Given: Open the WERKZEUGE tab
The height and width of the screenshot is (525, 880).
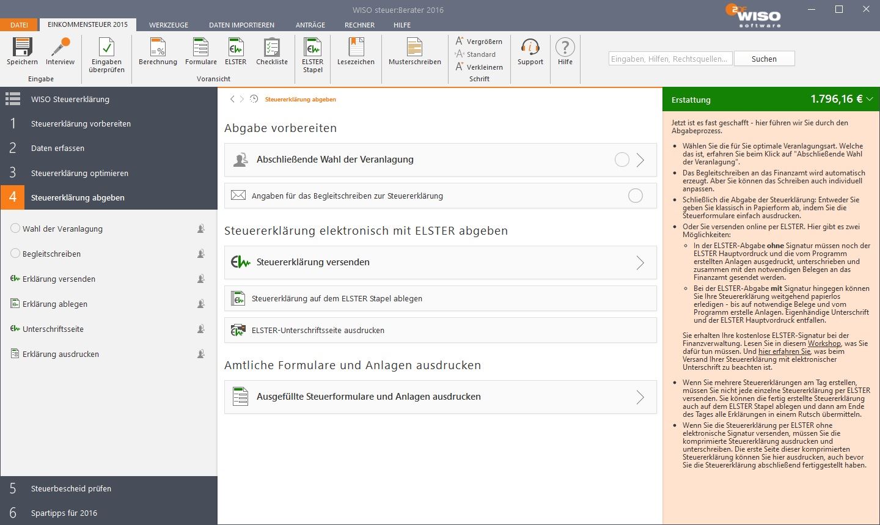Looking at the screenshot, I should pos(169,25).
